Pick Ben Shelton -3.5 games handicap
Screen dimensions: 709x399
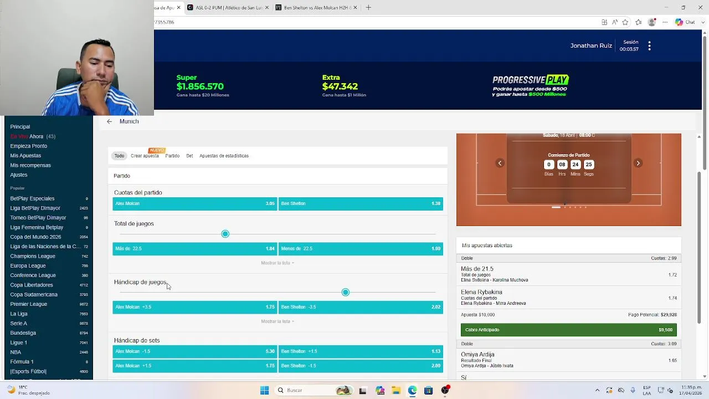361,307
